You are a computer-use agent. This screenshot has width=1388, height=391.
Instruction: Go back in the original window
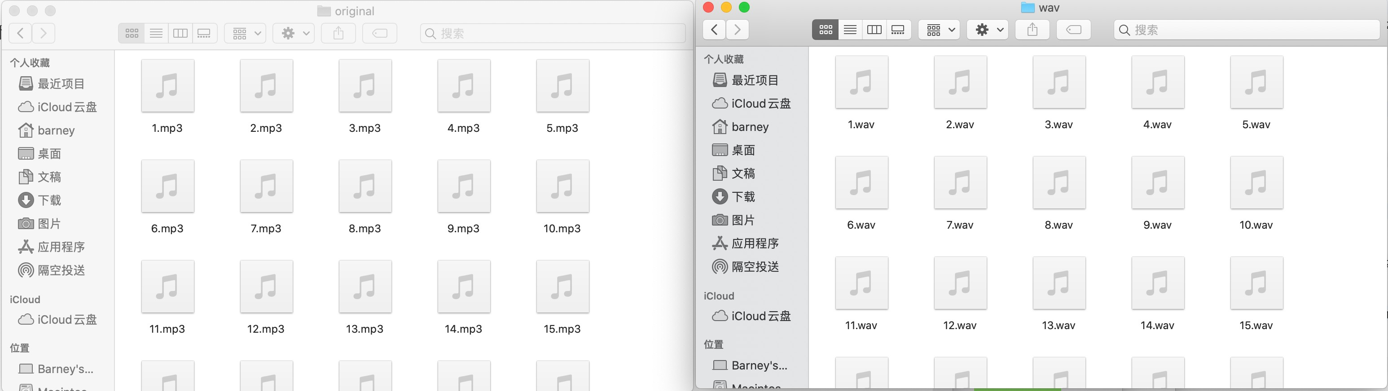click(20, 33)
